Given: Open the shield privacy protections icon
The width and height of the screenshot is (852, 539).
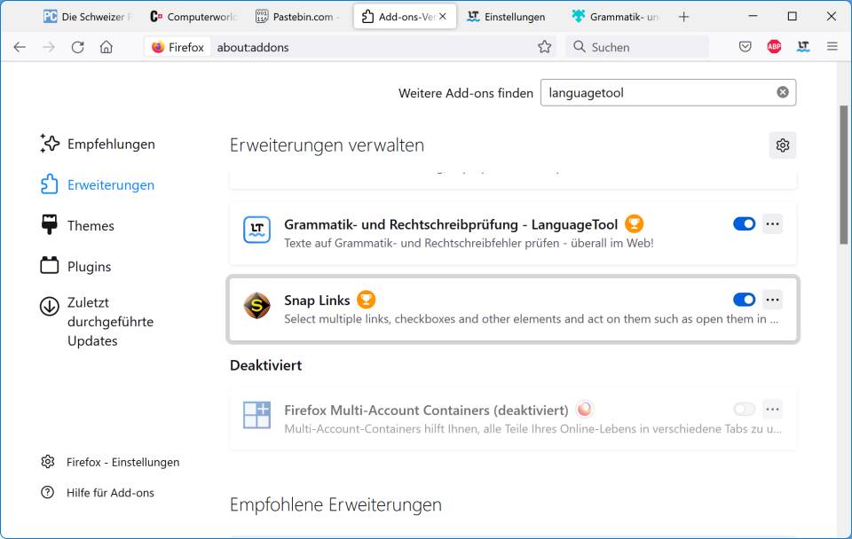Looking at the screenshot, I should [x=745, y=47].
